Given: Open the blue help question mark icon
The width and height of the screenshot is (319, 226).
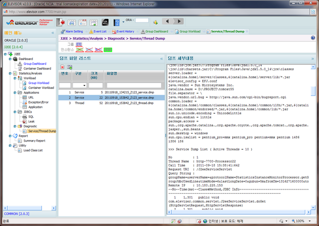Looking at the screenshot, I should (117, 22).
